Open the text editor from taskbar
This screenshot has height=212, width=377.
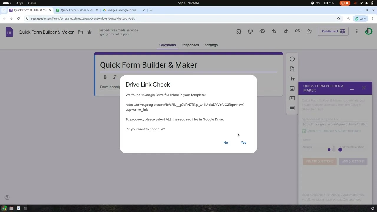click(18, 208)
